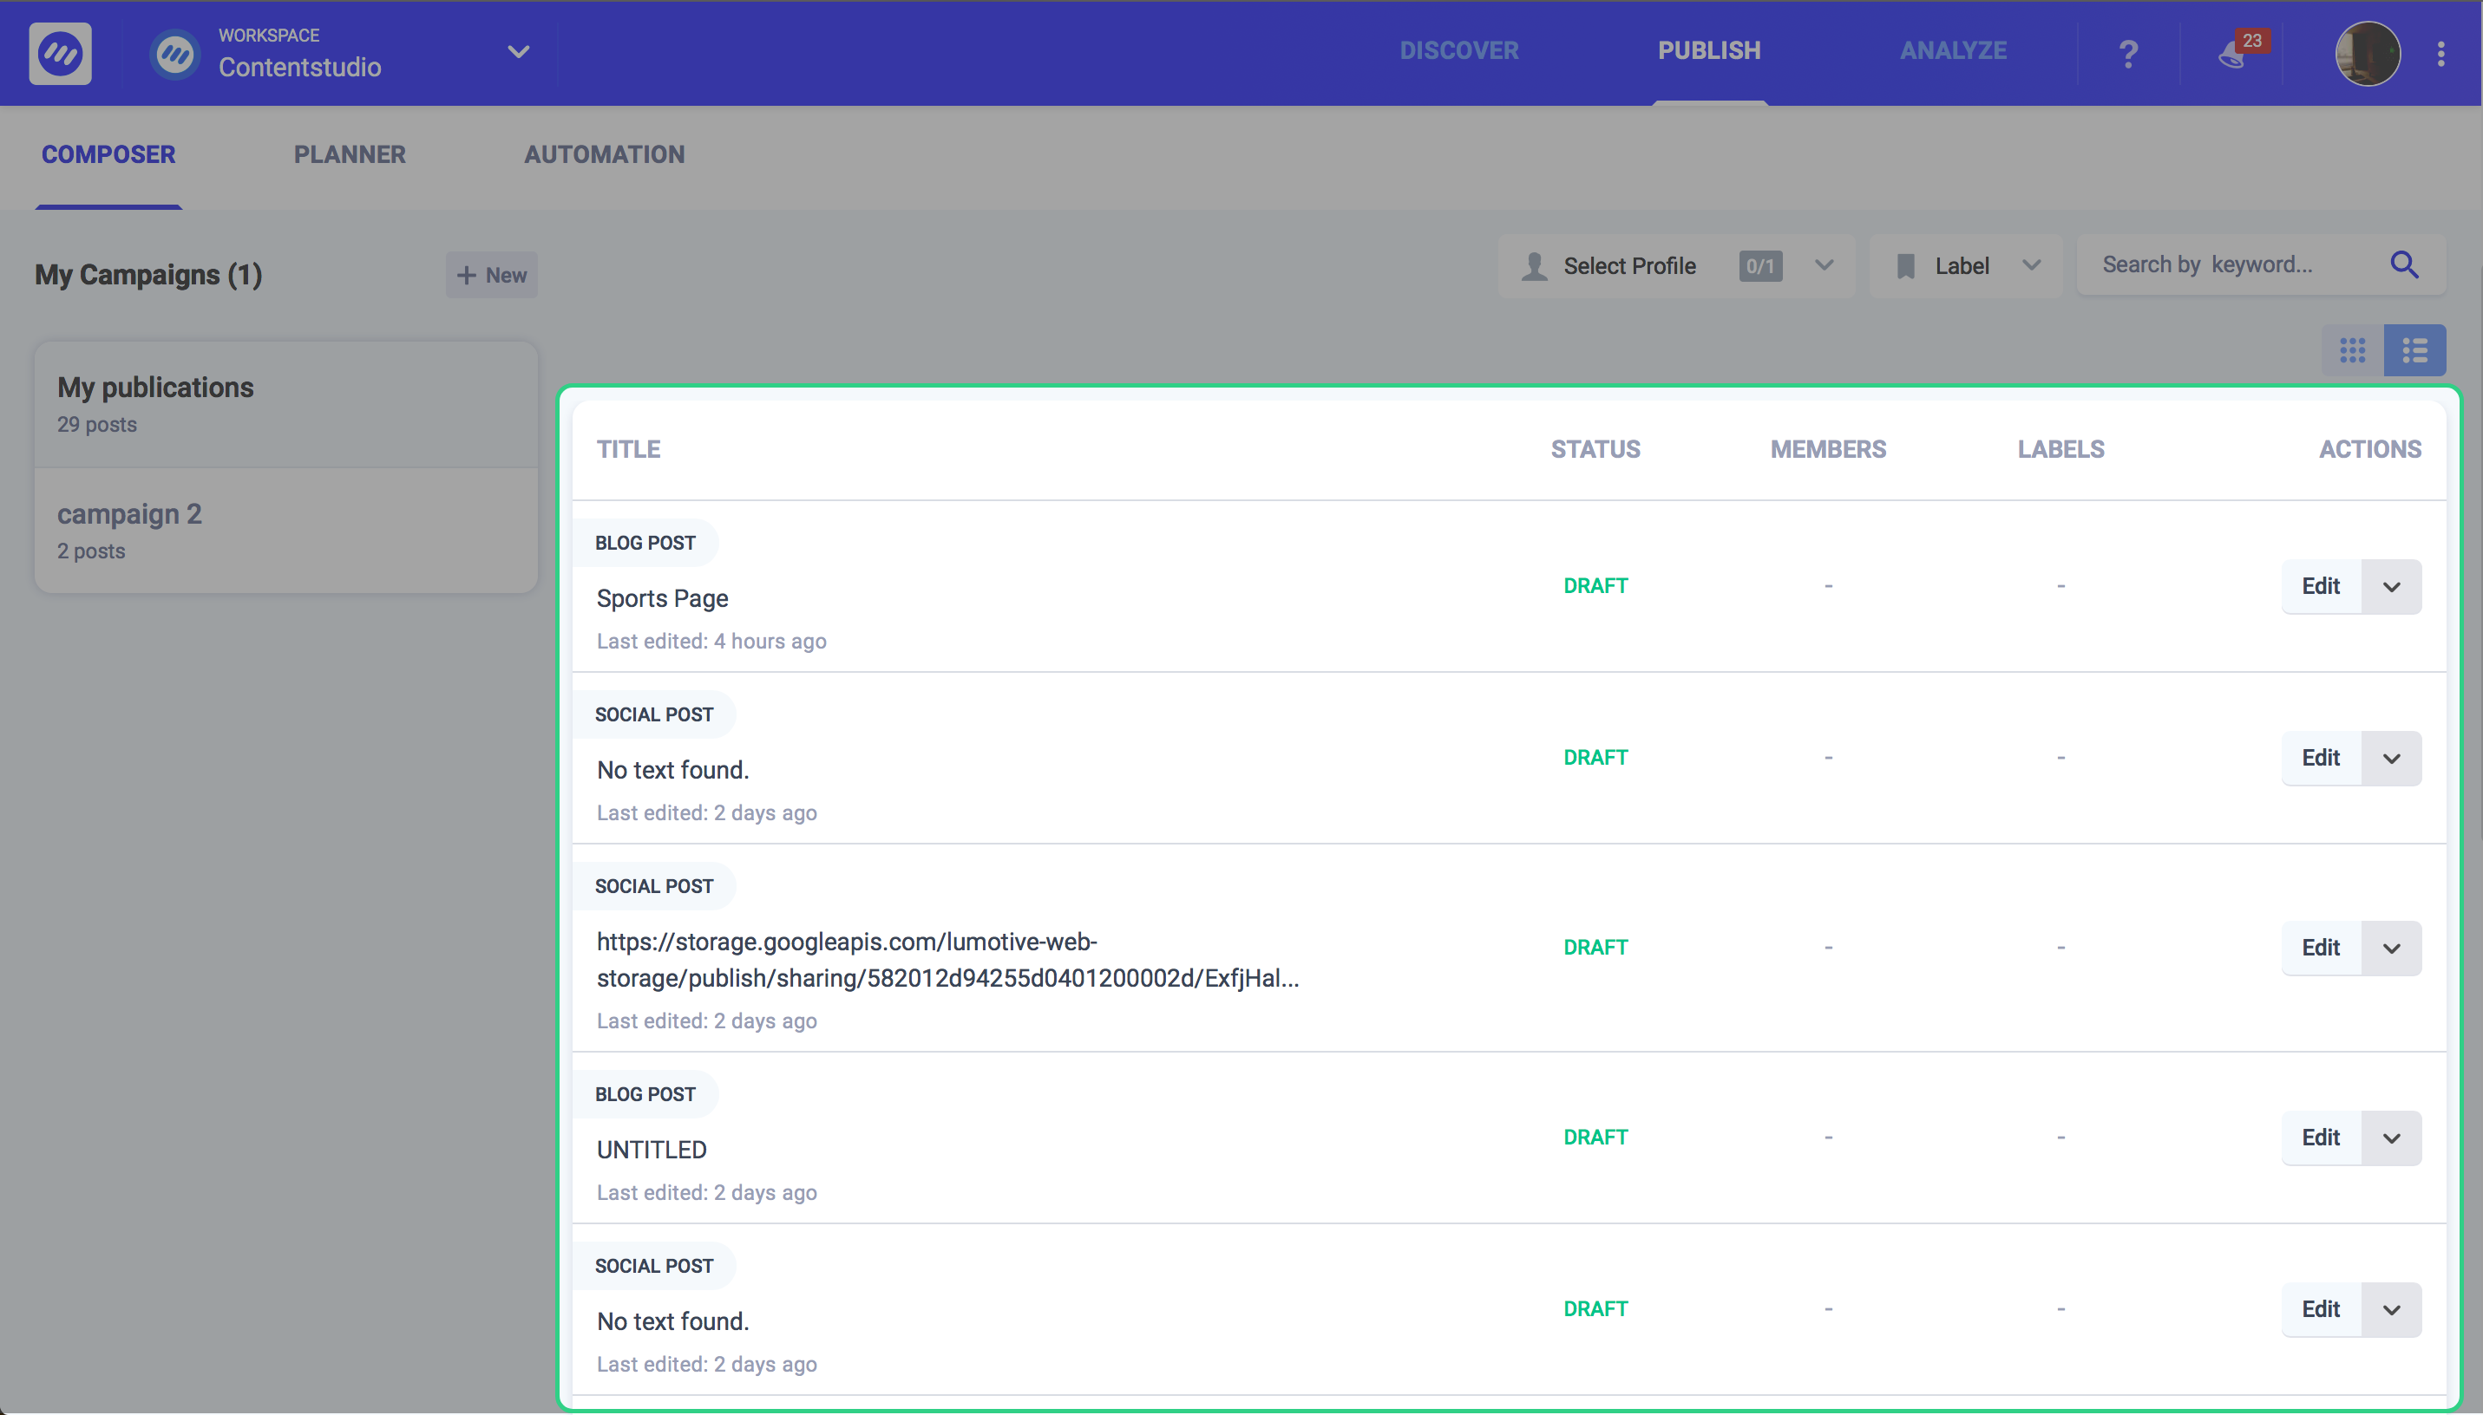The width and height of the screenshot is (2483, 1415).
Task: Click the search magnifier icon
Action: point(2404,264)
